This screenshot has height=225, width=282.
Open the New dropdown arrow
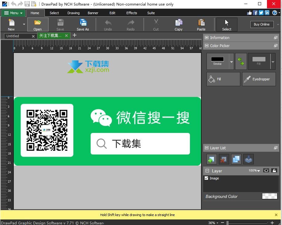(x=24, y=24)
